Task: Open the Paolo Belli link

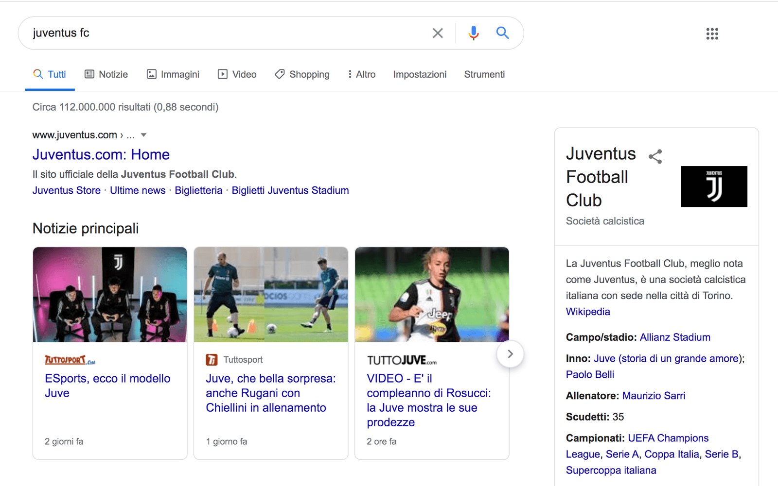Action: pos(590,374)
